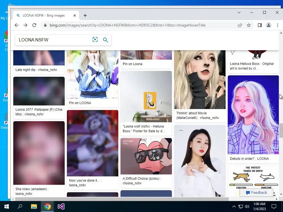The image size is (283, 212).
Task: Open the woman in white blouse thumbnail
Action: 200,161
